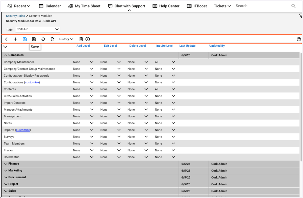Click the Import Contacts row label

(x=15, y=103)
